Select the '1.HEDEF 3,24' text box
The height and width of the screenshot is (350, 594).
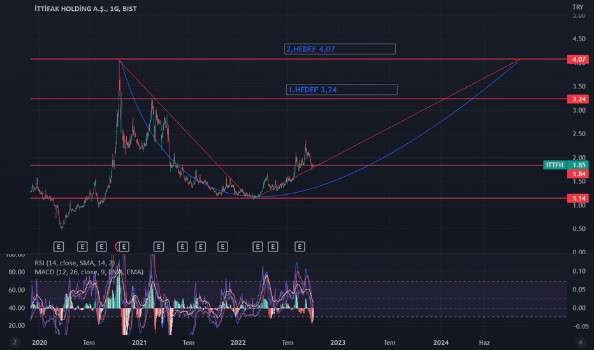342,90
